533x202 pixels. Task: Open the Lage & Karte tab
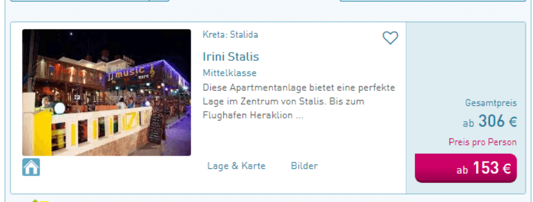point(236,166)
